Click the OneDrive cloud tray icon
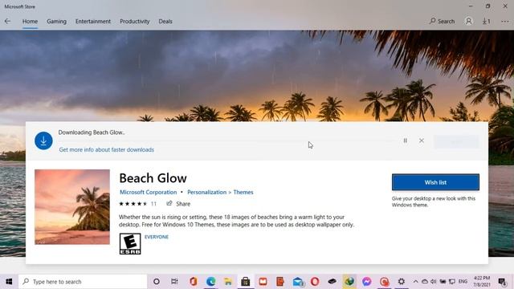 [425, 282]
